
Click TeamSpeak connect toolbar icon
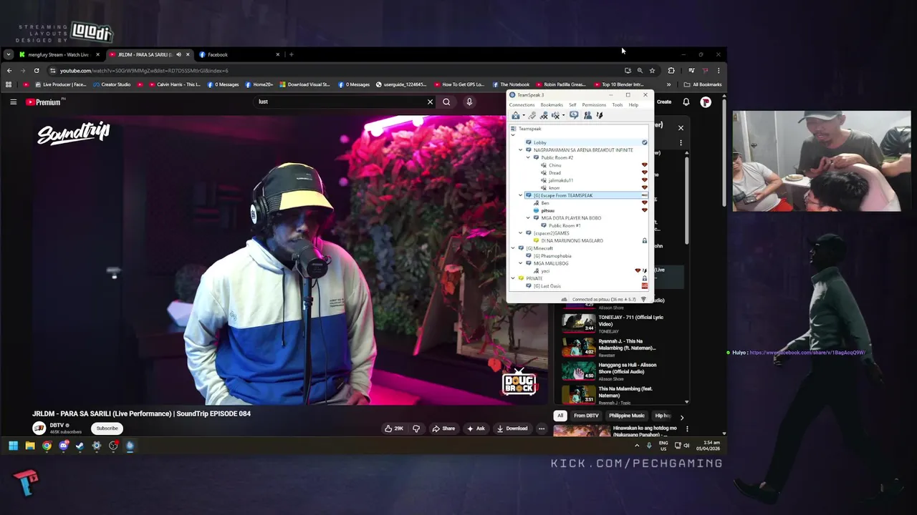(515, 115)
